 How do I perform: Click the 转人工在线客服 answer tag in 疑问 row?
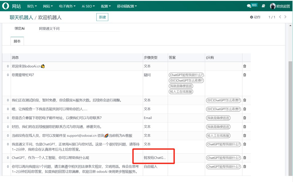click(181, 92)
